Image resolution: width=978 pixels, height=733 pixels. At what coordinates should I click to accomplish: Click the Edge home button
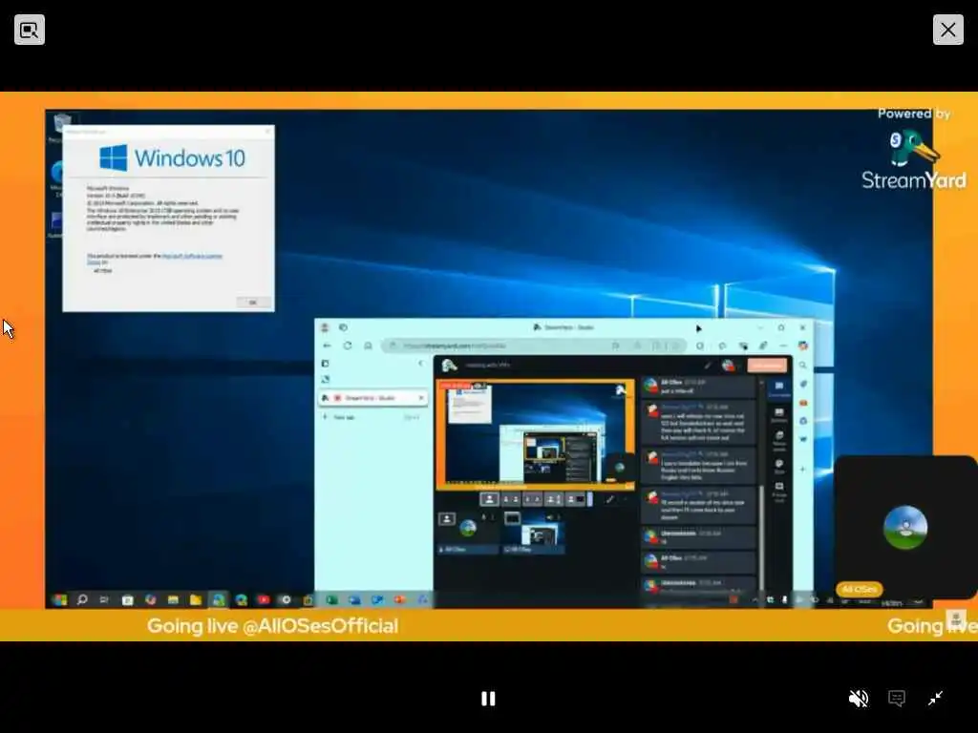coord(368,346)
